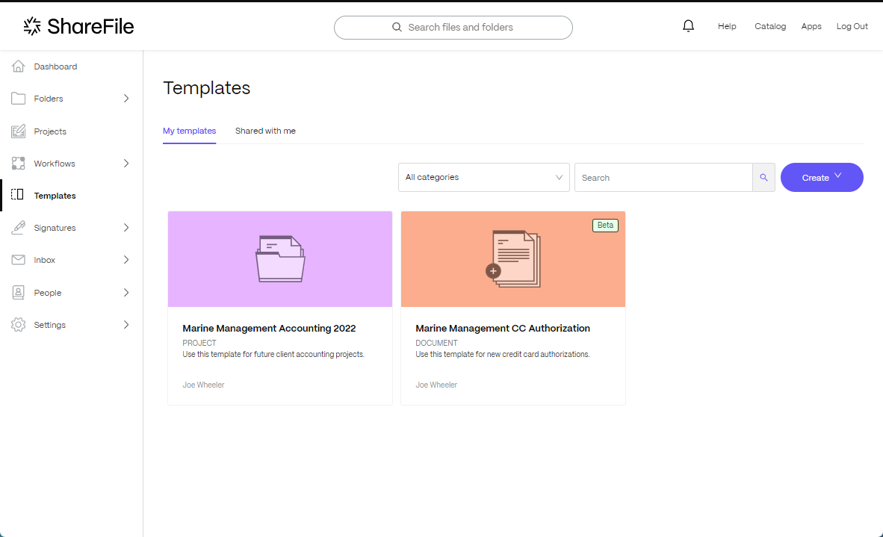Image resolution: width=883 pixels, height=537 pixels.
Task: Click Folders label in sidebar
Action: pyautogui.click(x=49, y=99)
